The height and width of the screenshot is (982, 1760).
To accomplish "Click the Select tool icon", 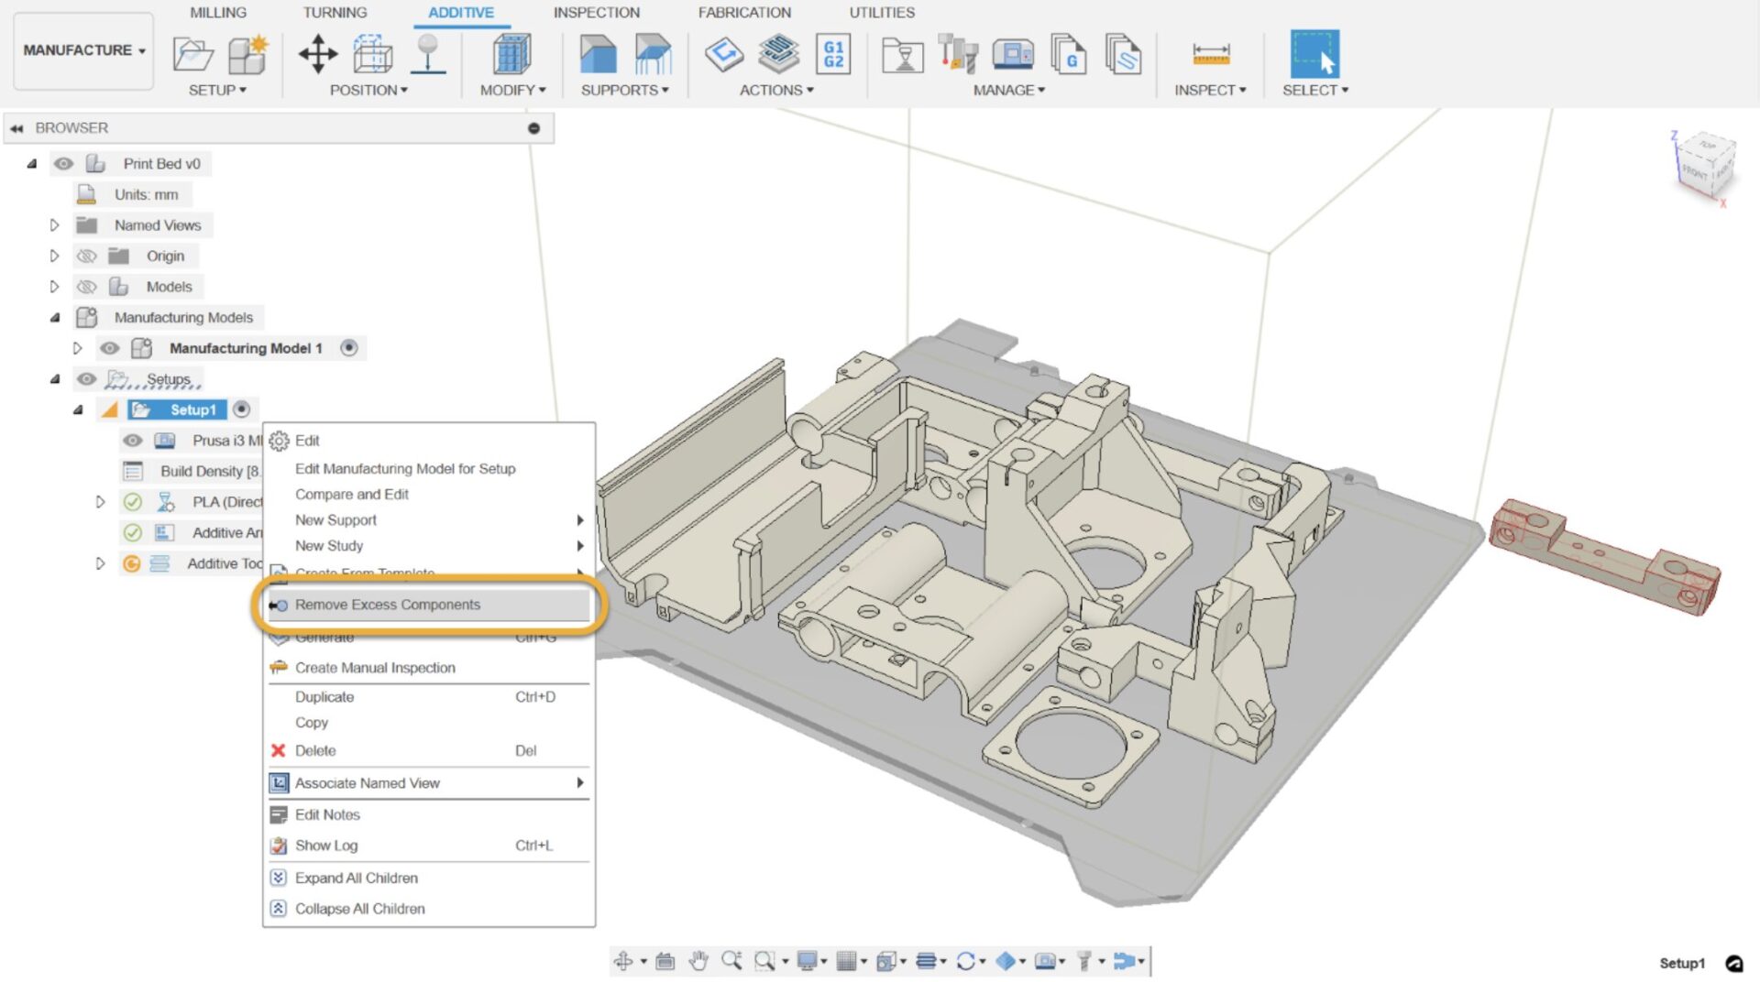I will point(1314,54).
